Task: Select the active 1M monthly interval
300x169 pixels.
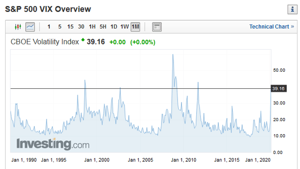Action: [135, 27]
